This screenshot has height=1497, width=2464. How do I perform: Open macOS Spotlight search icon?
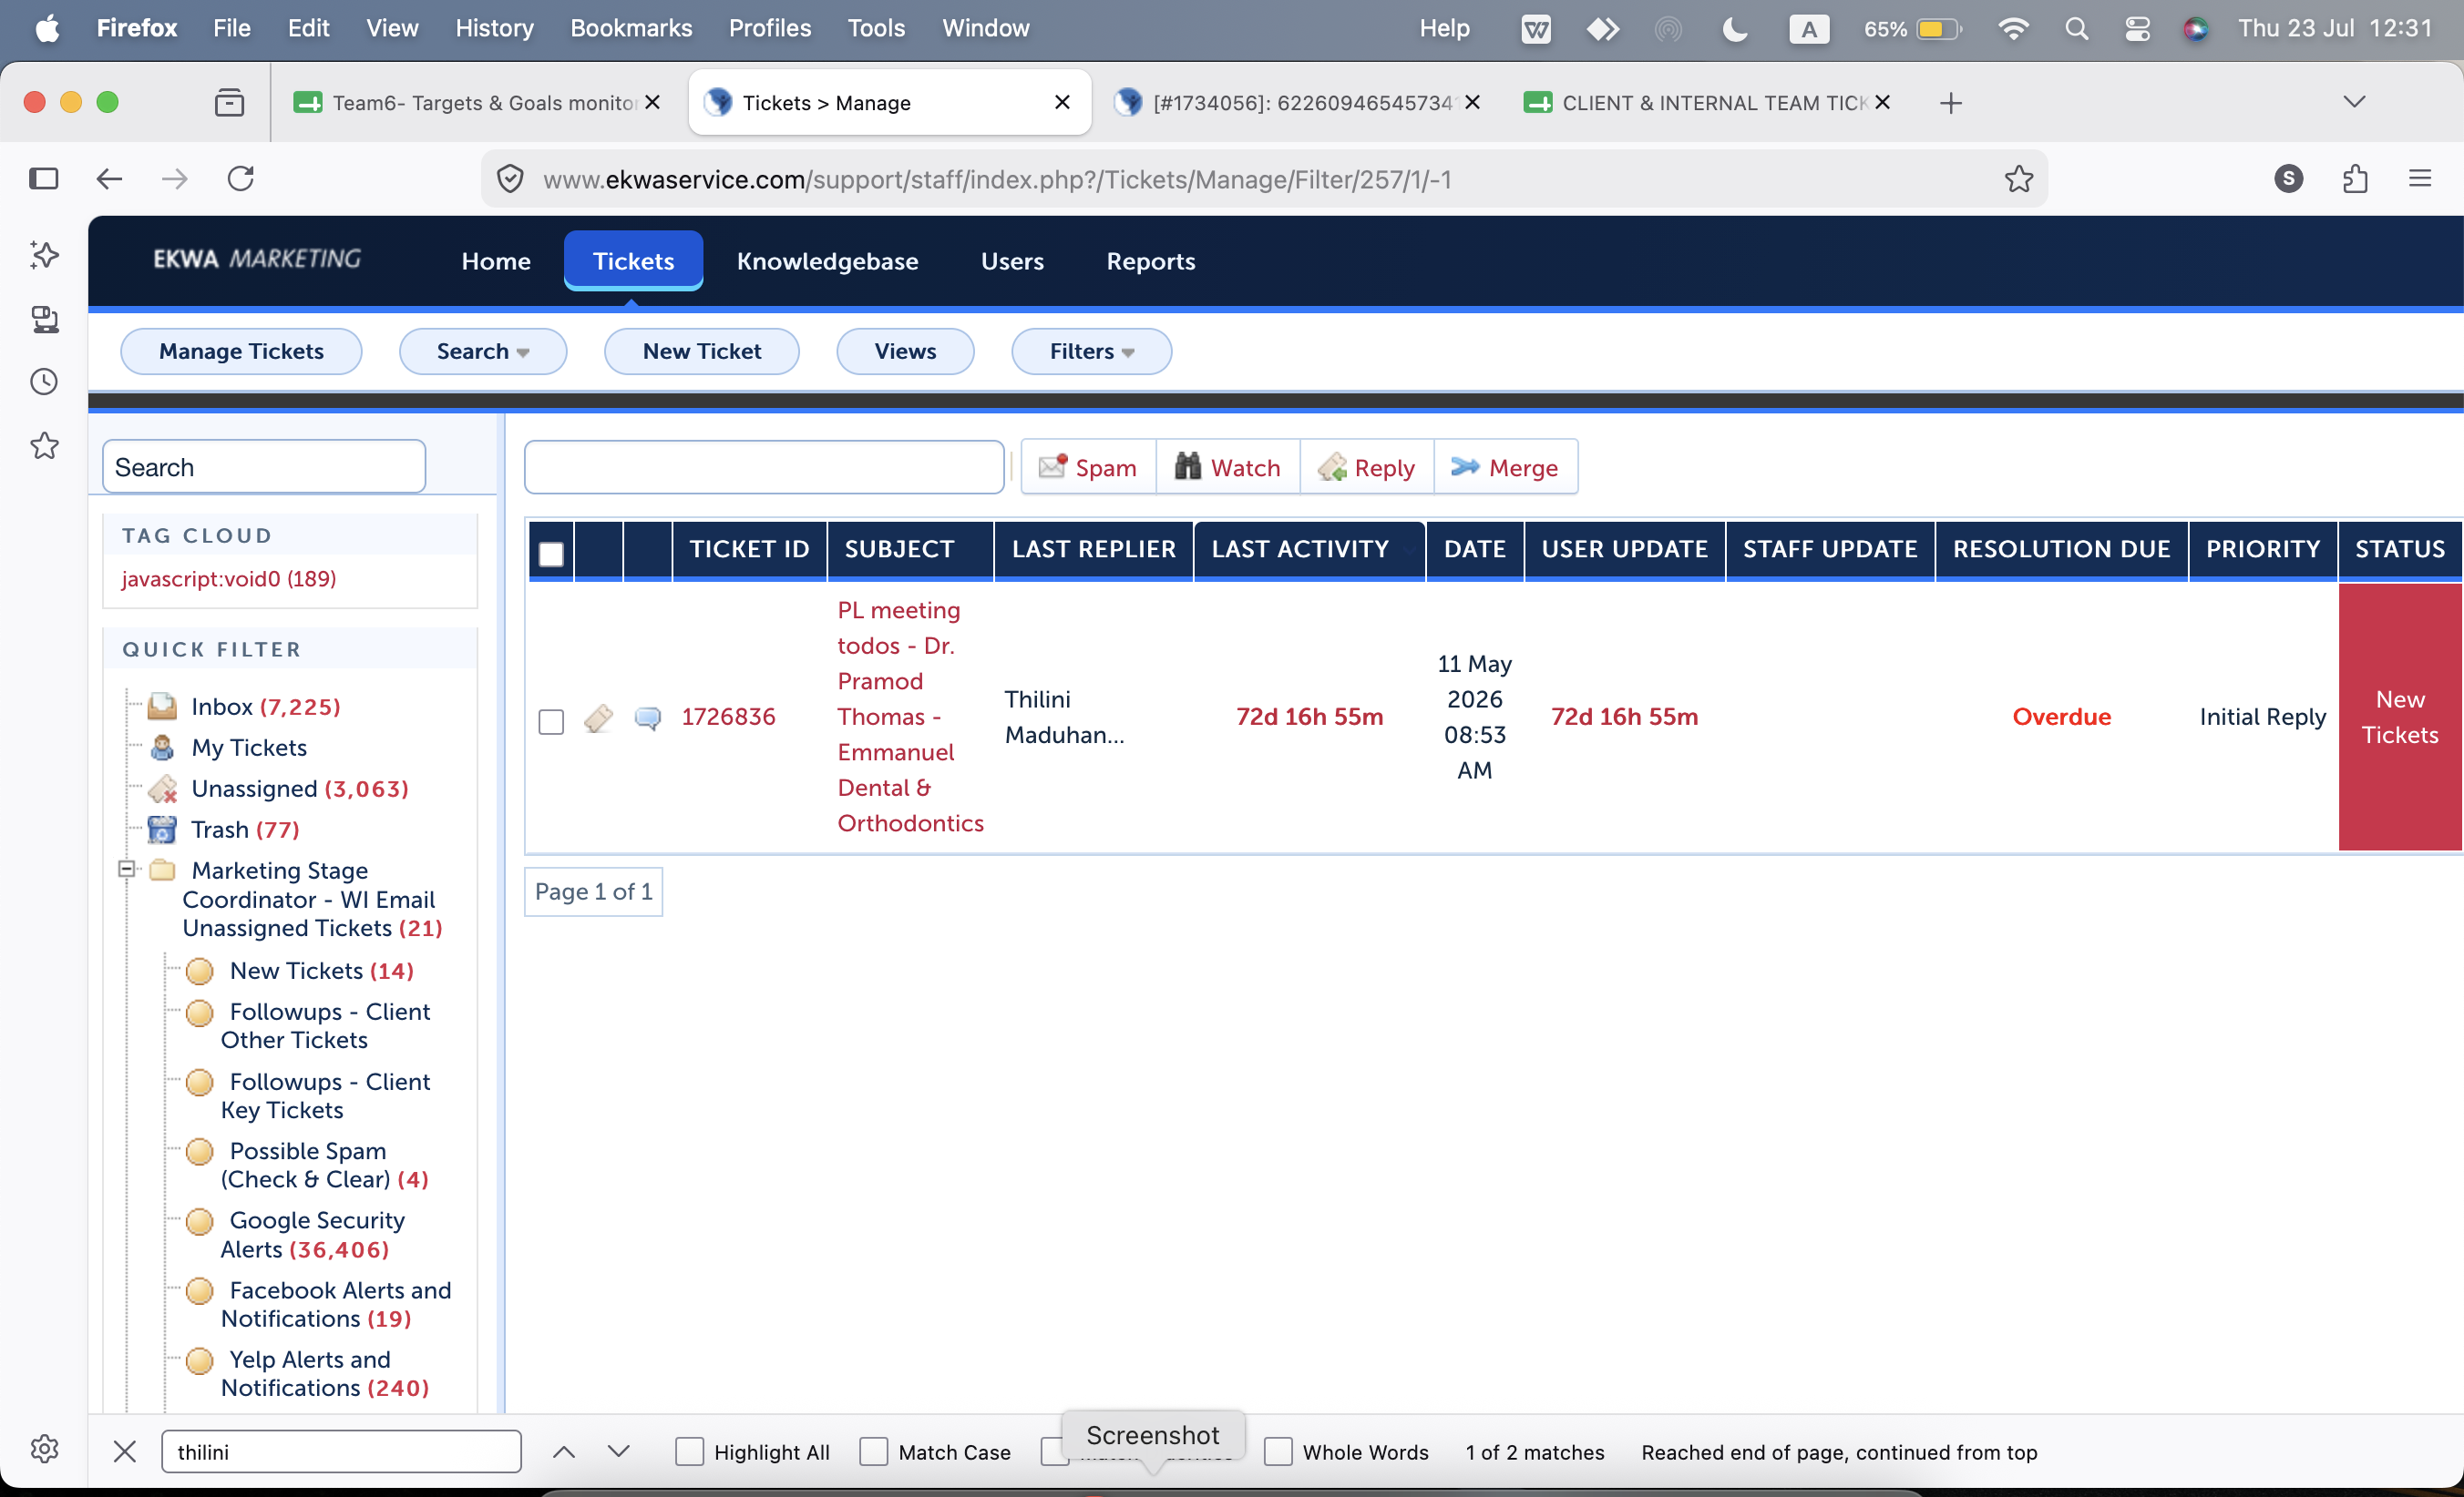point(2077,28)
